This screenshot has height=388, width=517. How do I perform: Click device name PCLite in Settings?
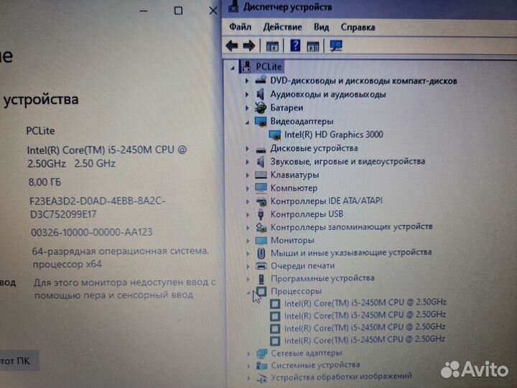pyautogui.click(x=40, y=131)
